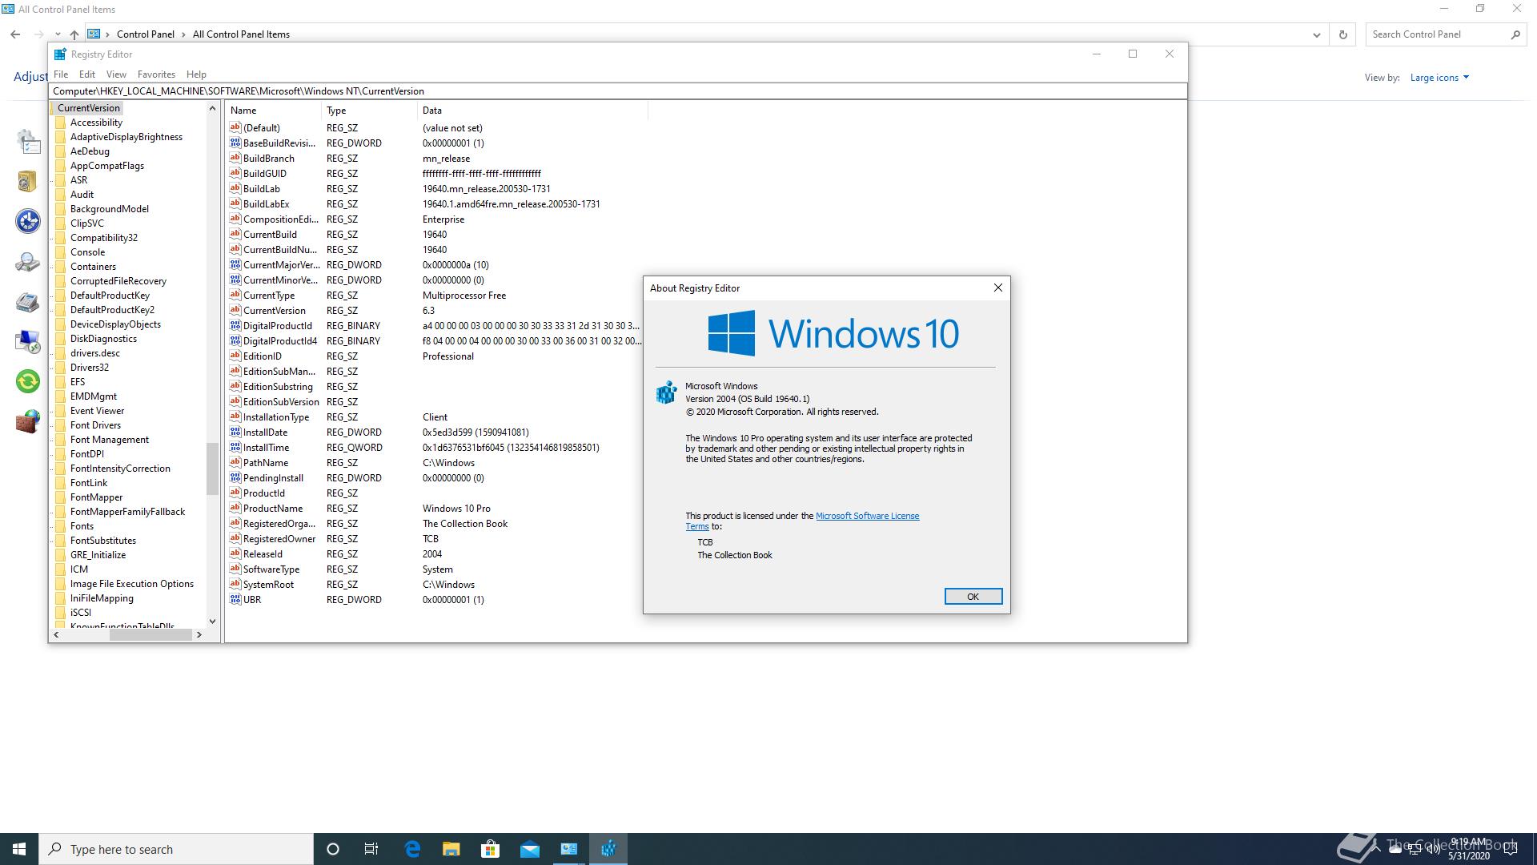
Task: Select the CurrentVersion tree node
Action: pos(88,108)
